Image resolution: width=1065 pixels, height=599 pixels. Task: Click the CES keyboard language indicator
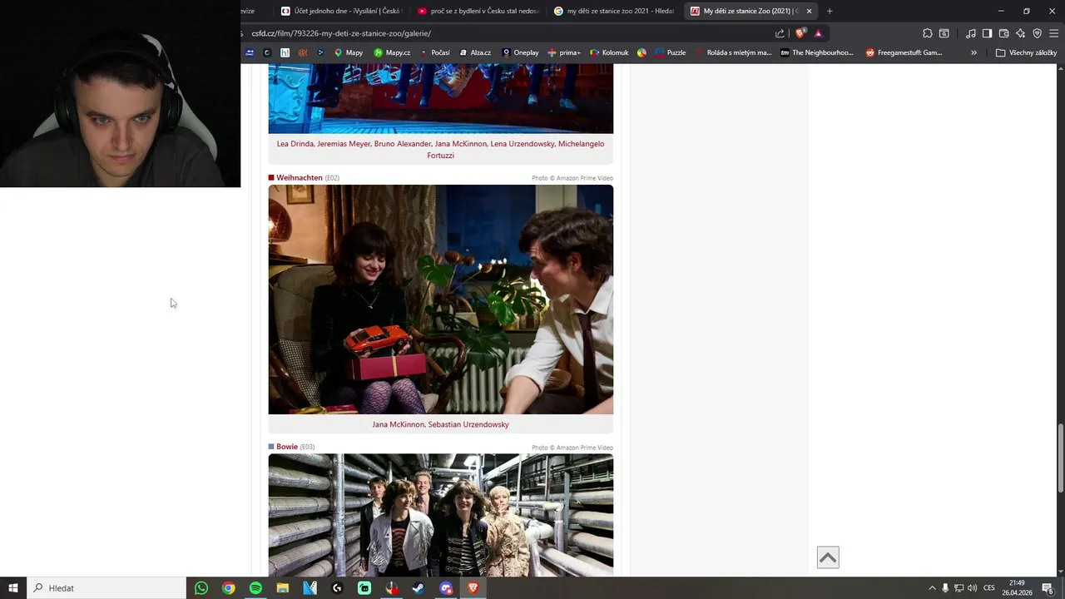tap(989, 588)
